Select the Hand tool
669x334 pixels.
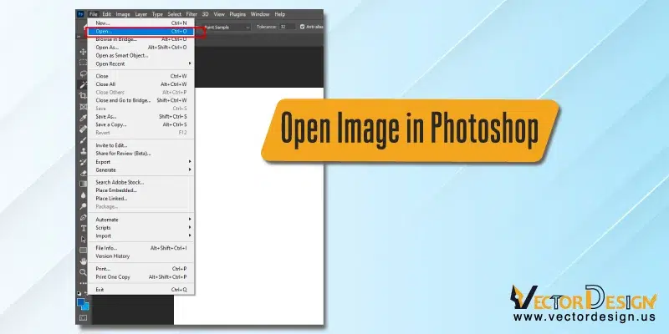(x=83, y=261)
